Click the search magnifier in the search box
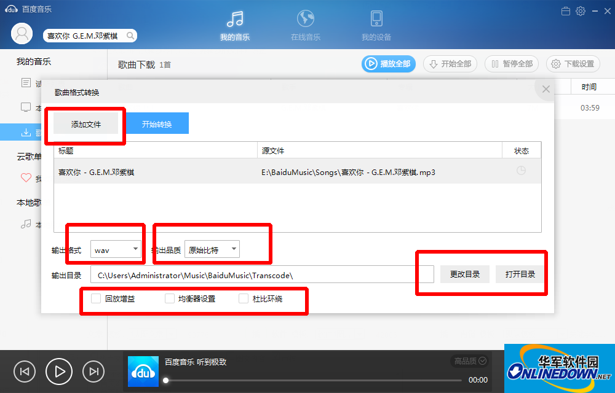 130,36
